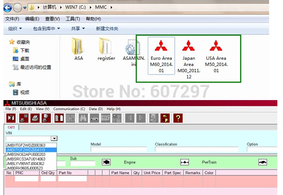Image resolution: width=283 pixels, height=195 pixels.
Task: Select VIN JMBXTGF2WDZ000363
Action: (31, 145)
